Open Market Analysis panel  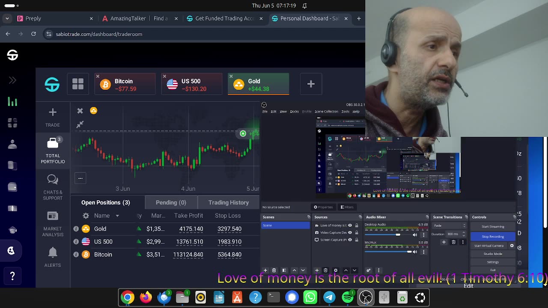[53, 224]
